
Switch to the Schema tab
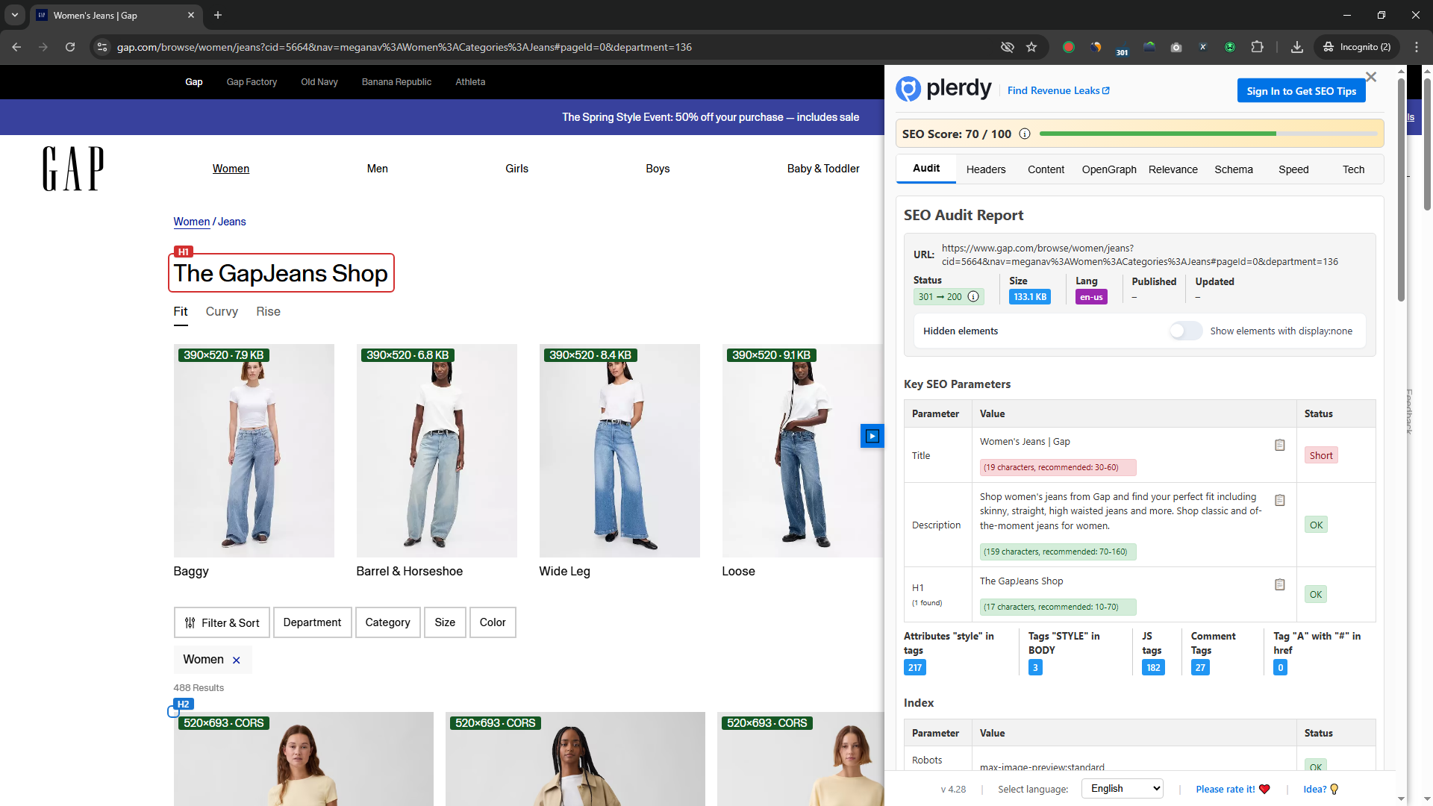click(1233, 169)
